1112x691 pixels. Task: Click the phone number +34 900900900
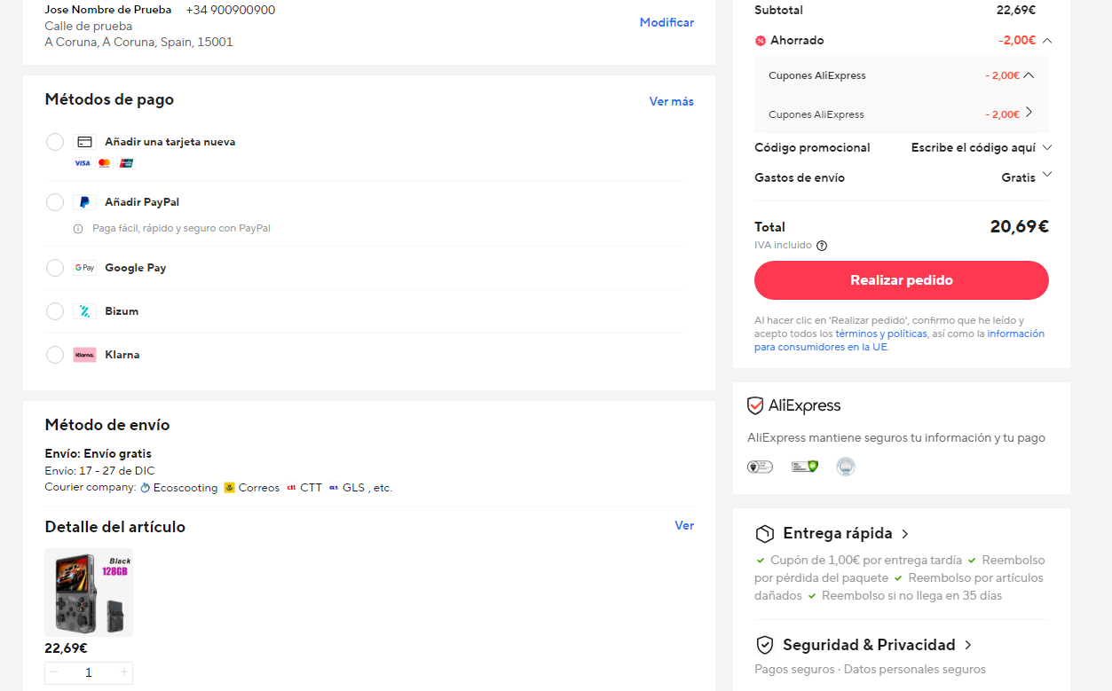click(x=231, y=10)
